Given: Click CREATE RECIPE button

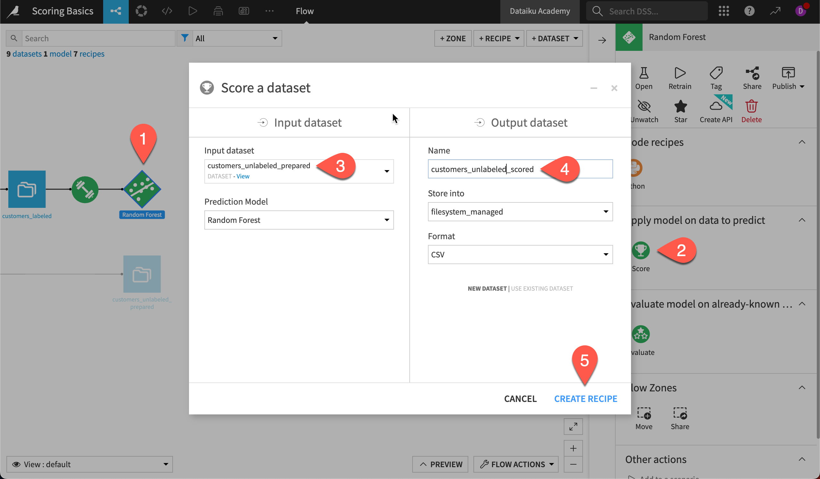Looking at the screenshot, I should tap(586, 398).
